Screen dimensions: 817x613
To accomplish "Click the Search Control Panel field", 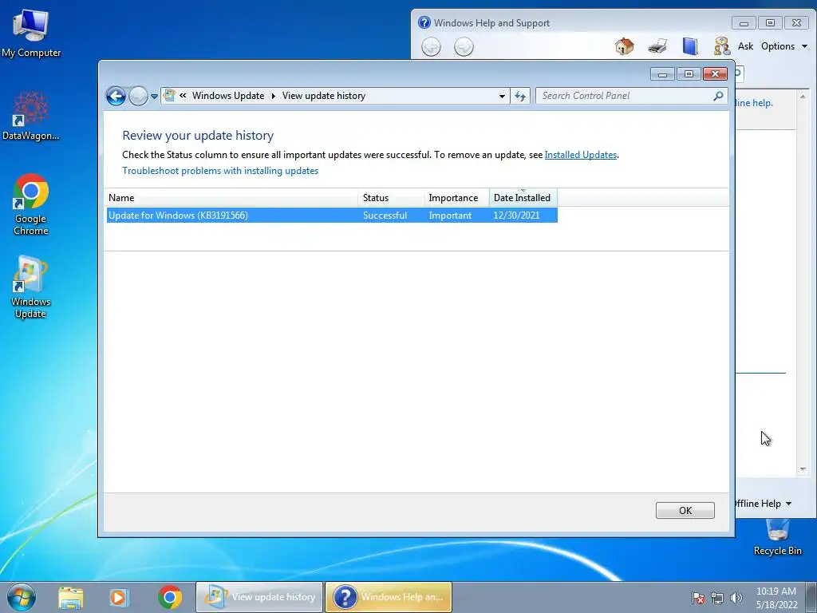I will pyautogui.click(x=626, y=96).
